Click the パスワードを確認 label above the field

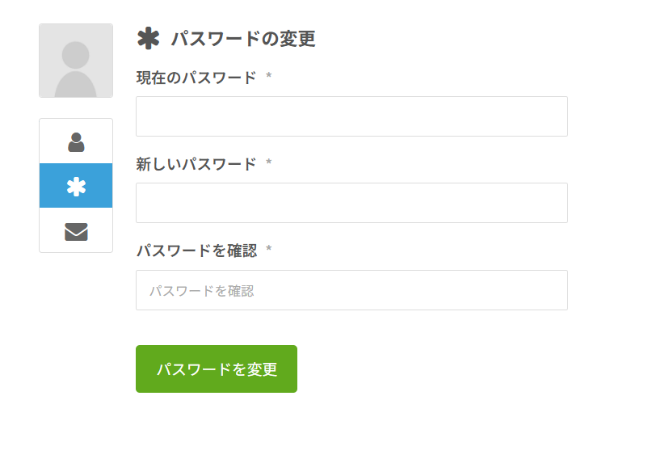[196, 251]
